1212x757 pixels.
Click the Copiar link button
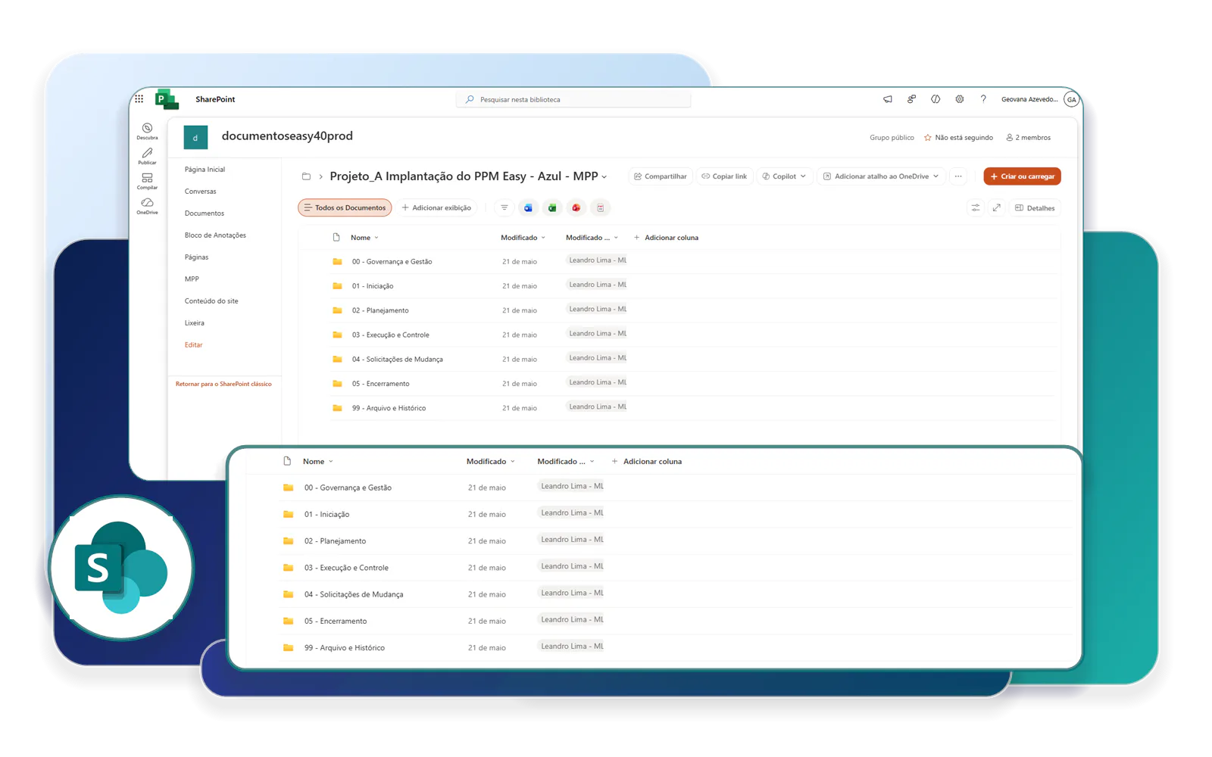(x=724, y=176)
